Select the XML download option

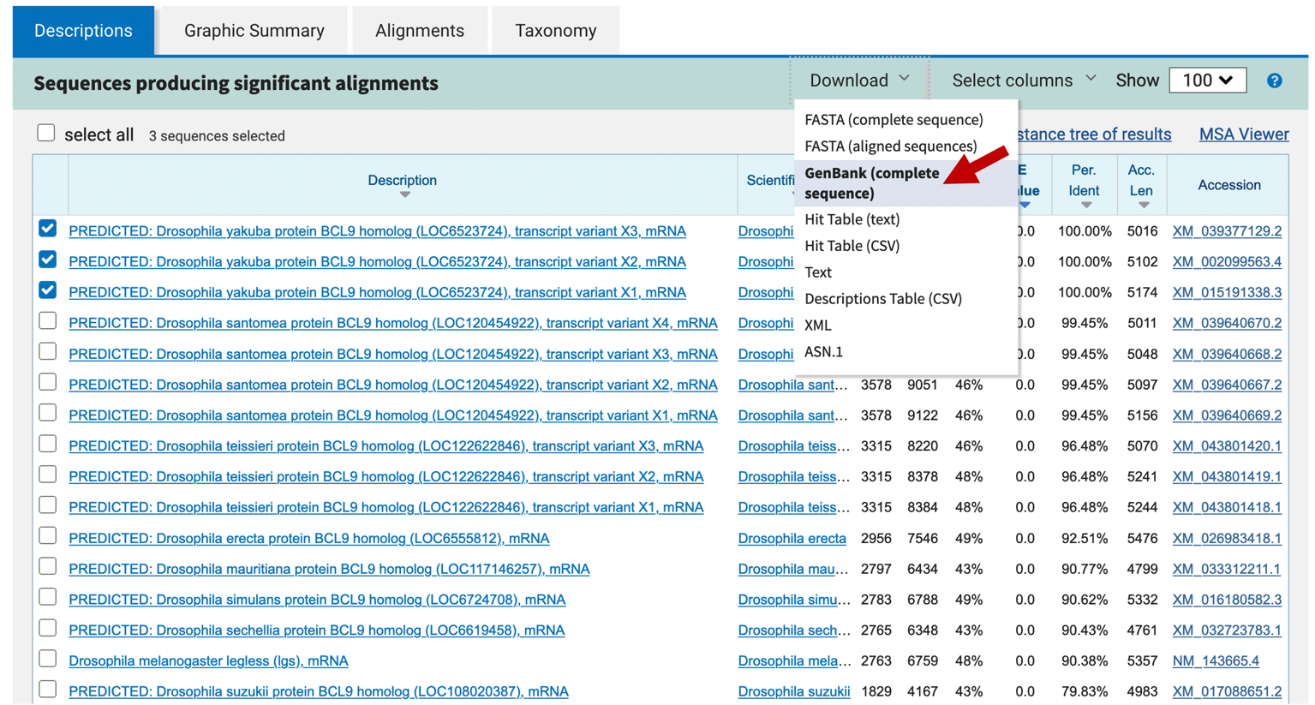point(817,326)
